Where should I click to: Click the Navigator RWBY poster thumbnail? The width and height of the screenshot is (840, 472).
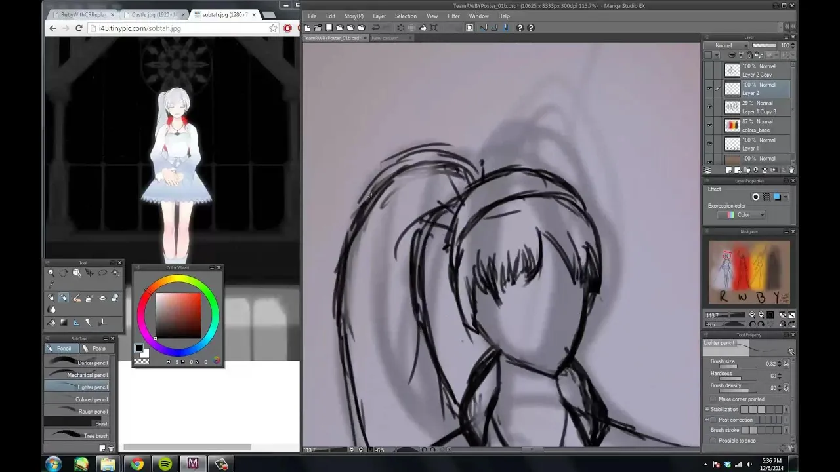[x=749, y=273]
